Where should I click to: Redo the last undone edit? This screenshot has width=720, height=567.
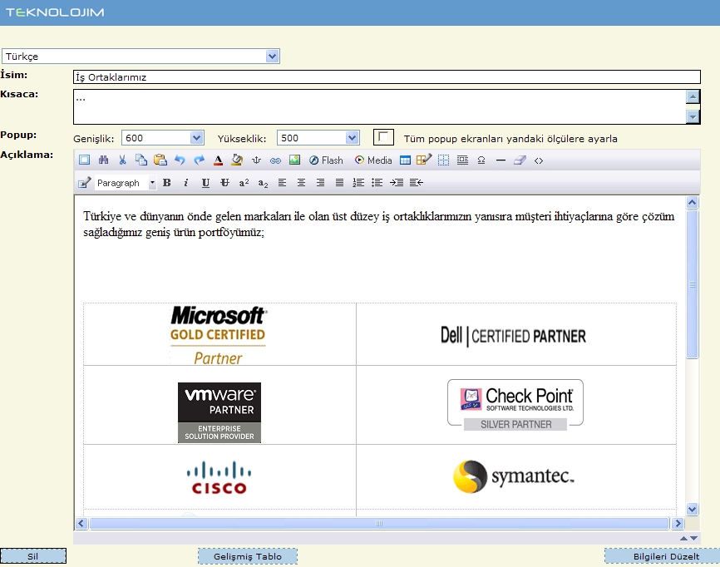(199, 160)
